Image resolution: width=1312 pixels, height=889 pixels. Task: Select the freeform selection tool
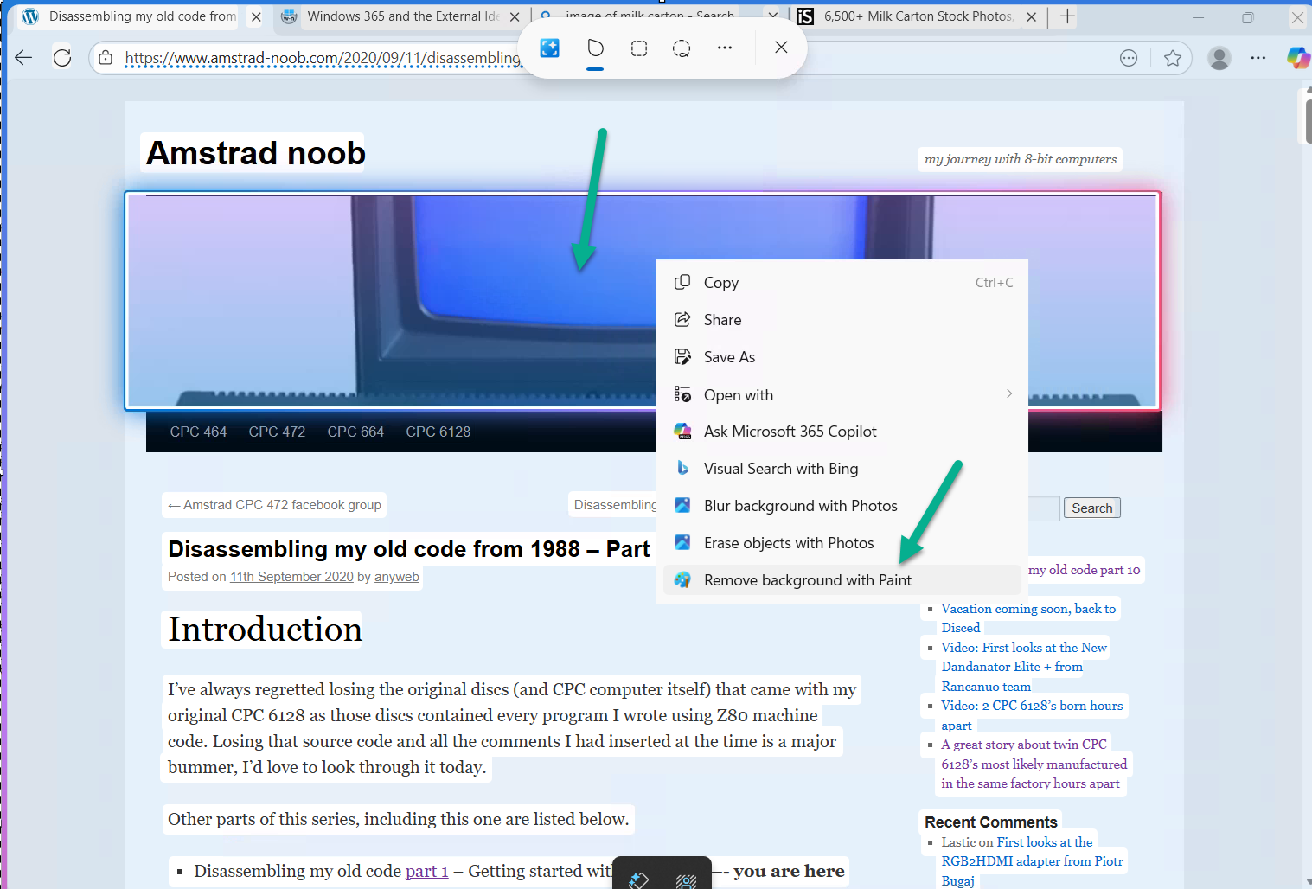[x=595, y=48]
